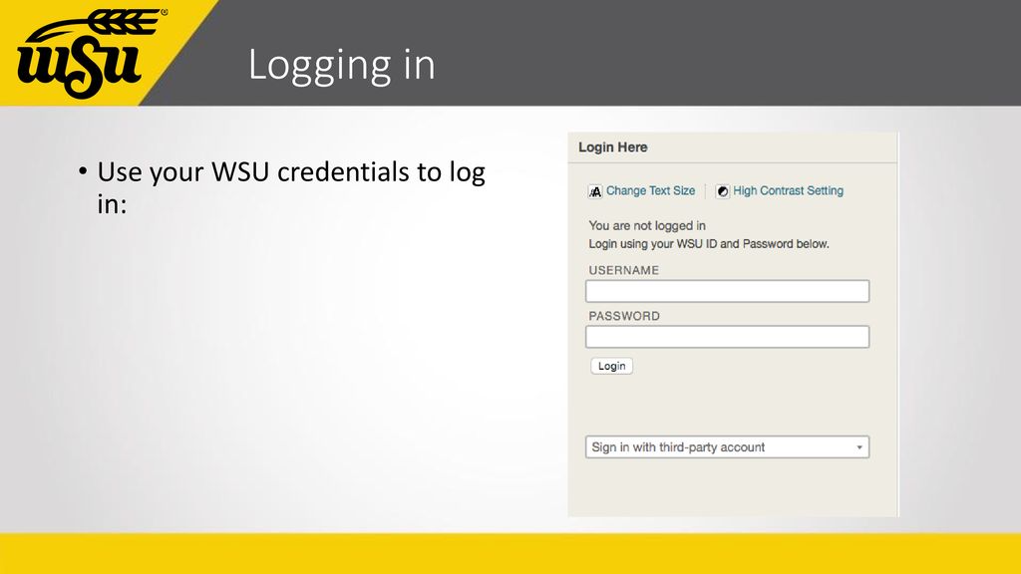Click the Change Text Size icon
1021x574 pixels.
(x=595, y=191)
